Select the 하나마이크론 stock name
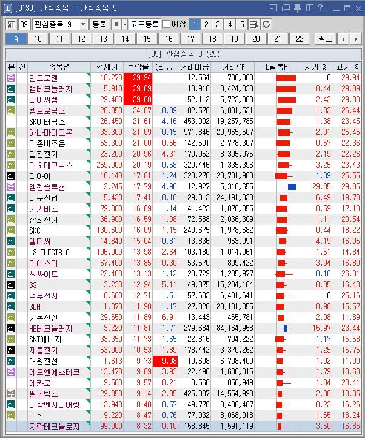 point(51,132)
